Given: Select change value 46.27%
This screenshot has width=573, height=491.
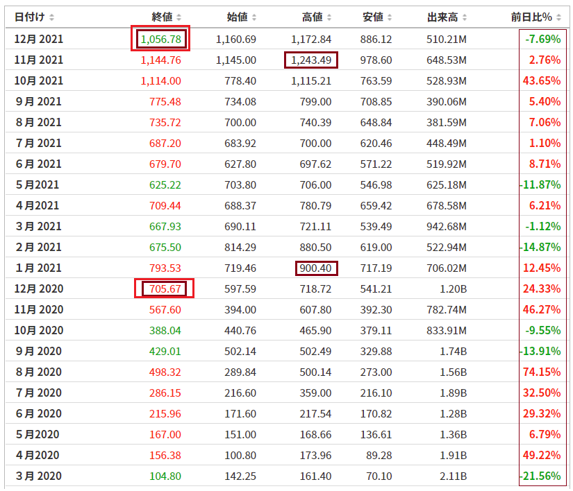Looking at the screenshot, I should [x=542, y=309].
